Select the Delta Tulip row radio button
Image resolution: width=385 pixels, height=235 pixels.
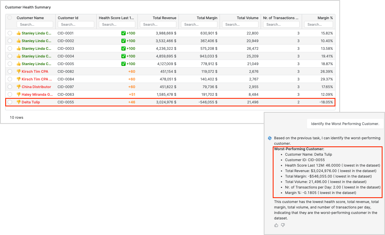pyautogui.click(x=10, y=102)
